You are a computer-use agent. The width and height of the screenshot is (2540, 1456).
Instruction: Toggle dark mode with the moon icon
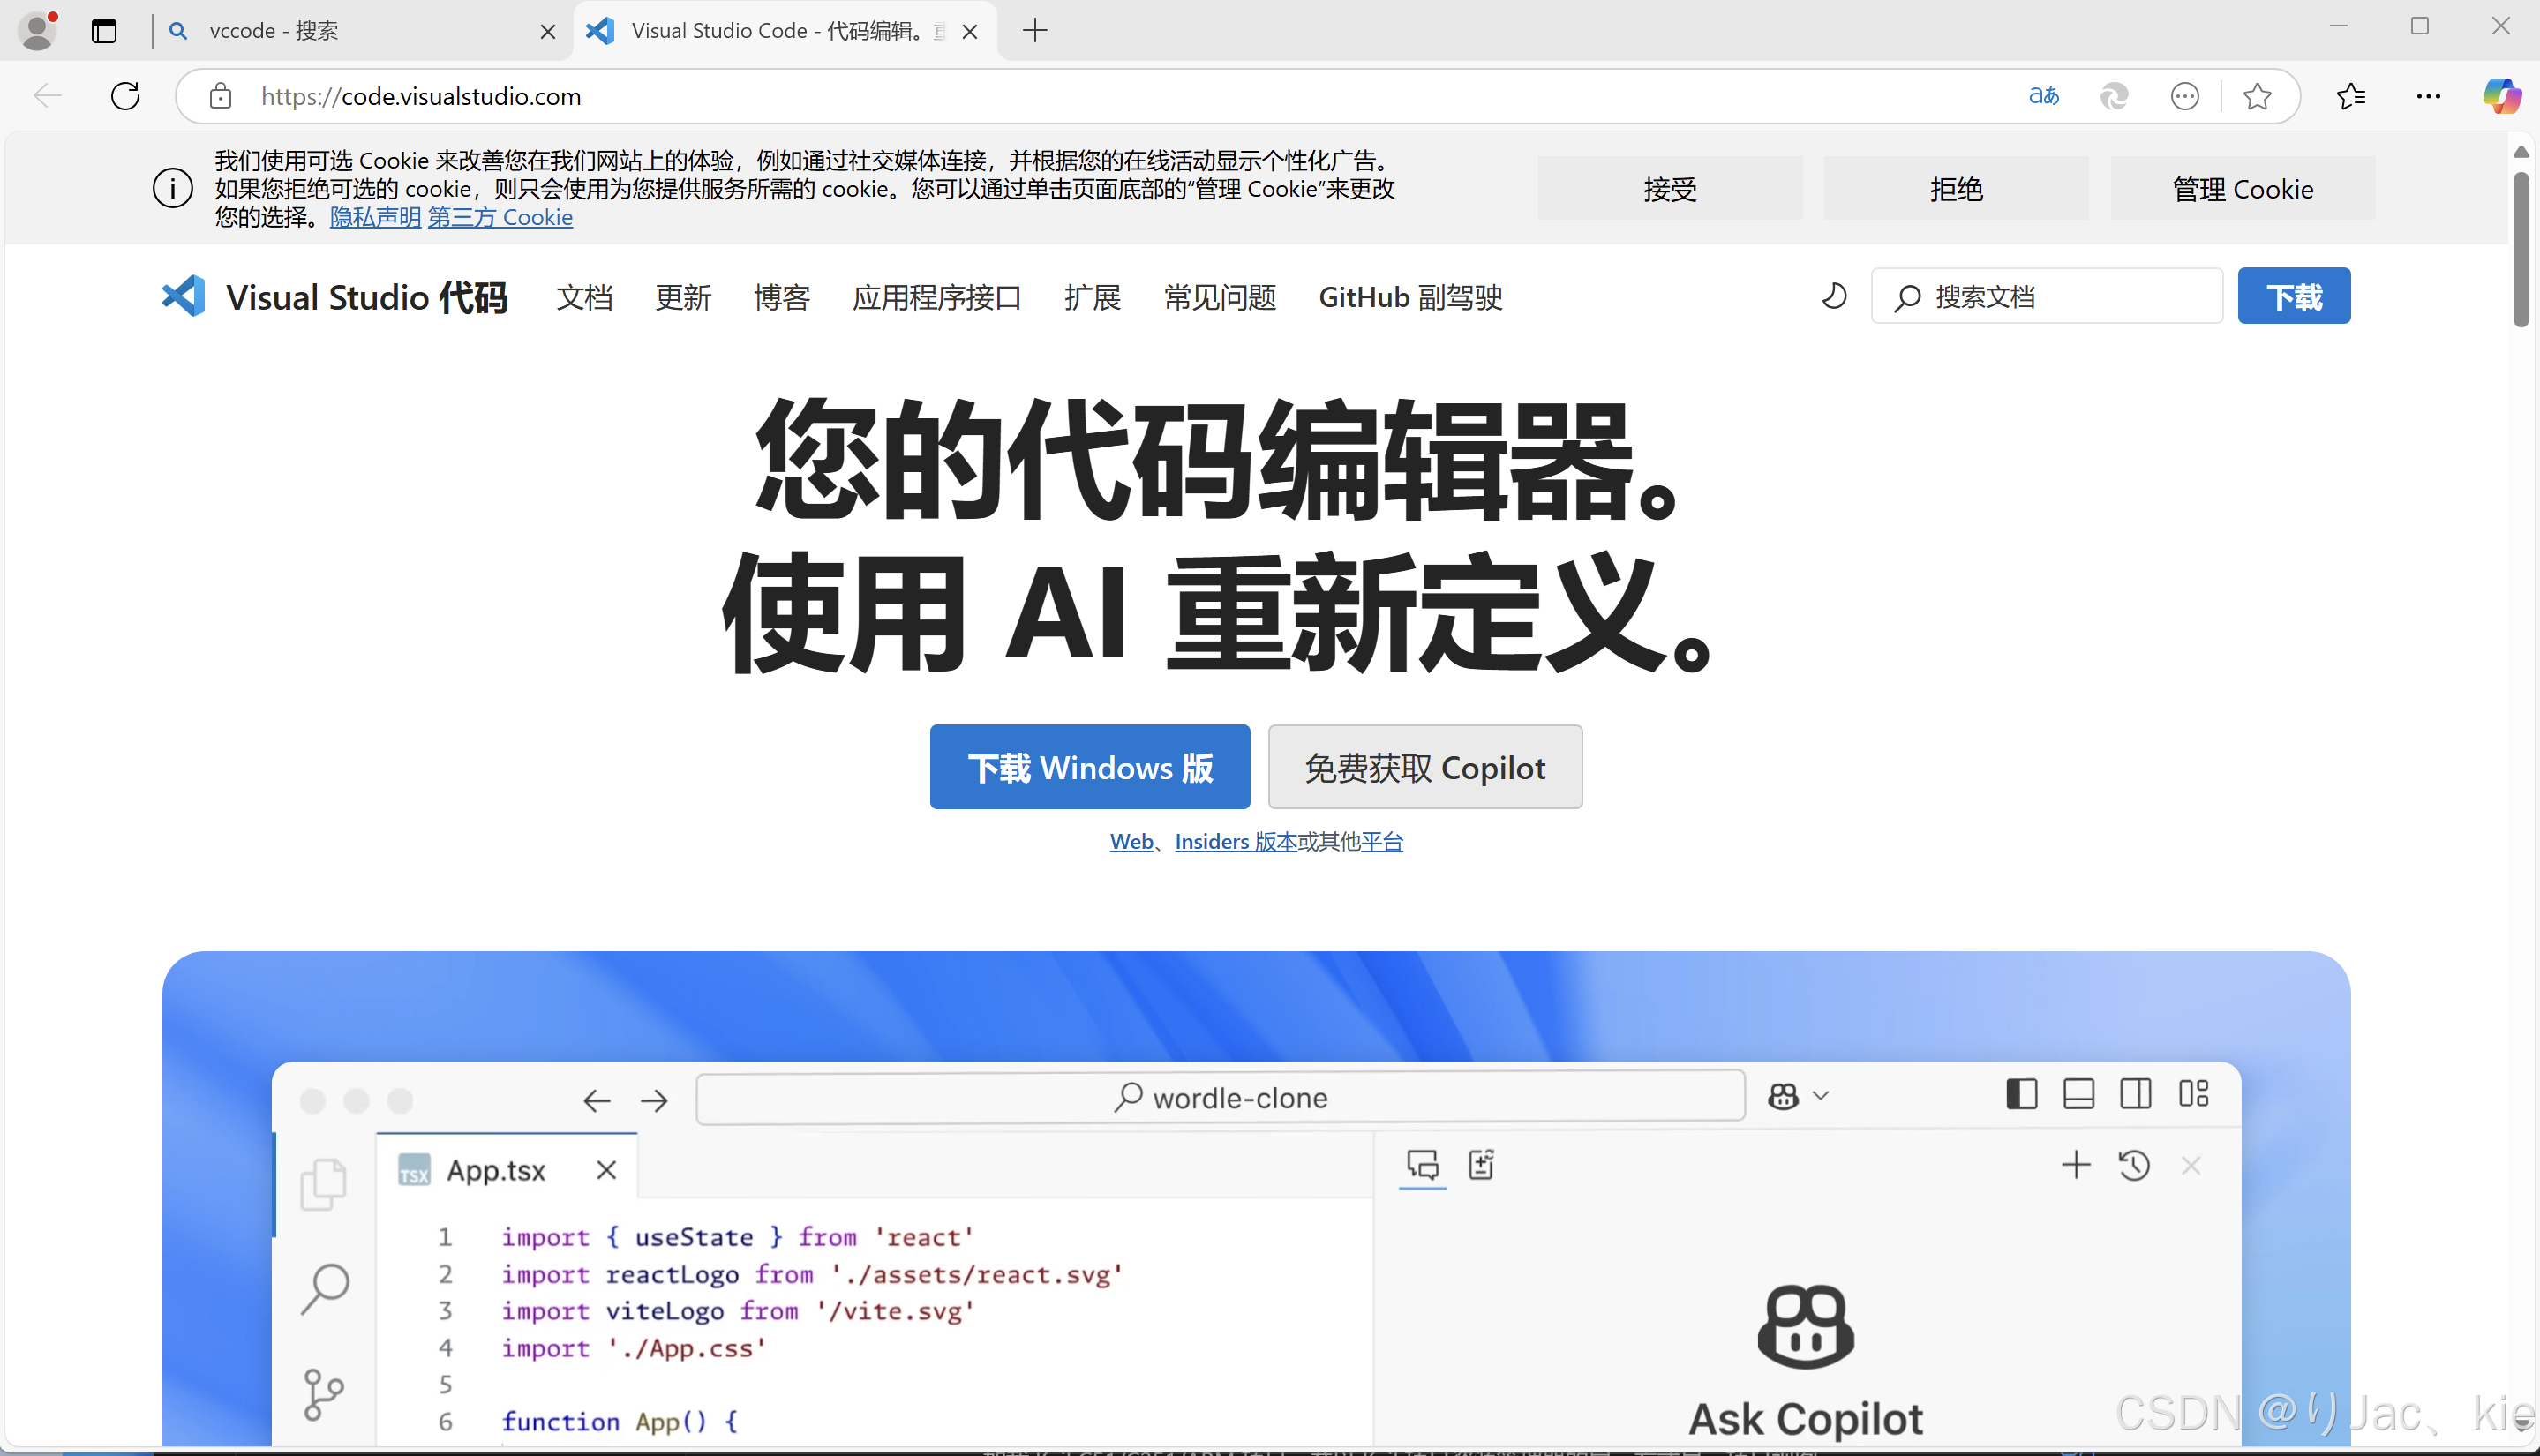point(1833,296)
